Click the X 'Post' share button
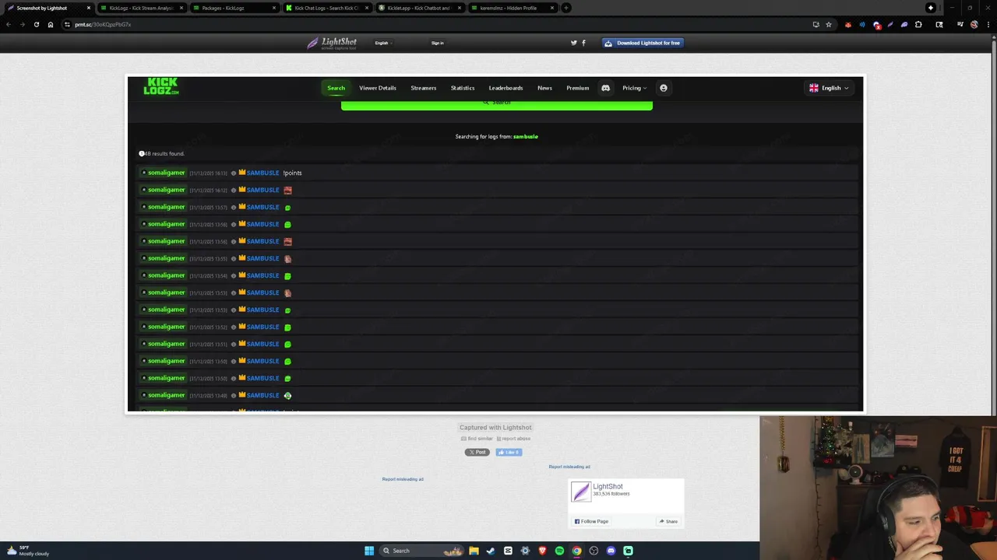 [x=477, y=452]
